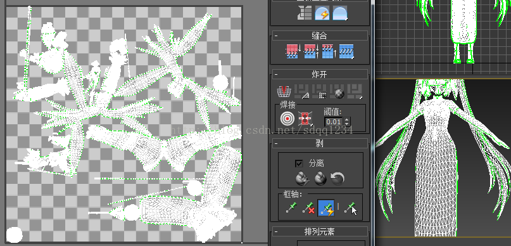Click the up arrow of the 阈值 spinner

tap(346, 120)
